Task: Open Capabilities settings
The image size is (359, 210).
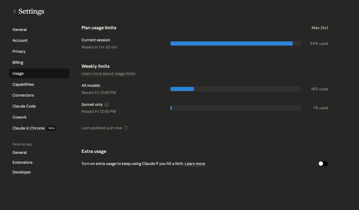Action: (23, 84)
